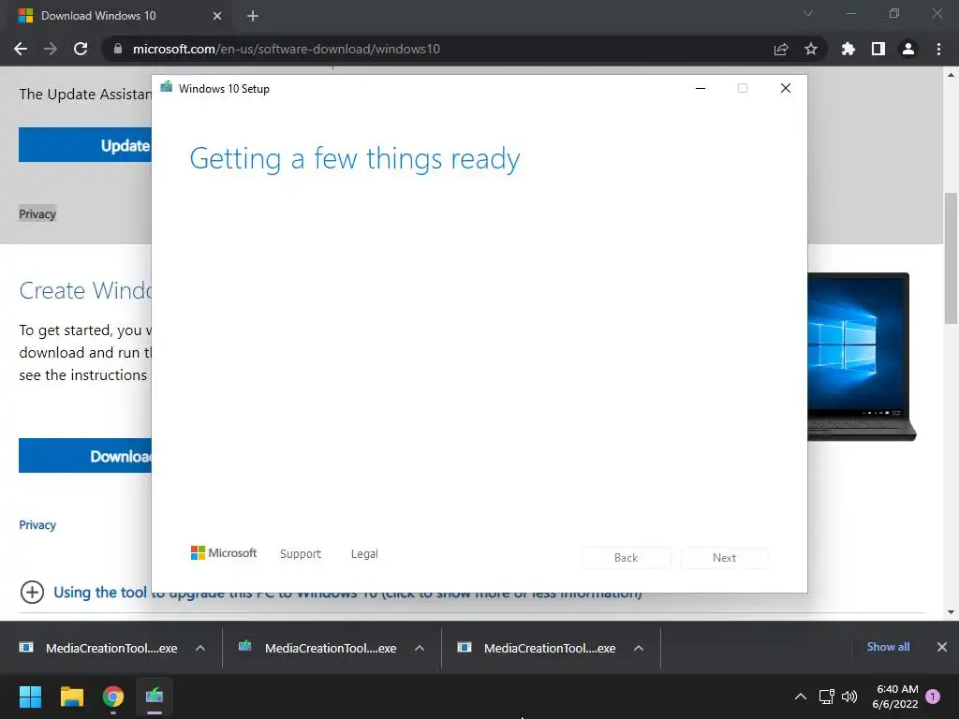Viewport: 959px width, 719px height.
Task: Click the Next button in Setup
Action: pos(724,558)
